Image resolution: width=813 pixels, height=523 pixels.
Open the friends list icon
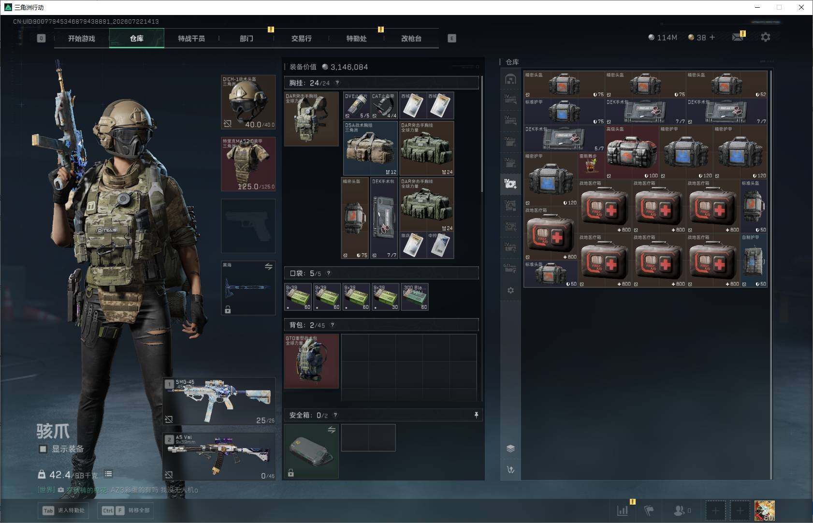click(682, 510)
